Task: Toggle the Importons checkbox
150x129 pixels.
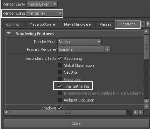Action: click(60, 79)
